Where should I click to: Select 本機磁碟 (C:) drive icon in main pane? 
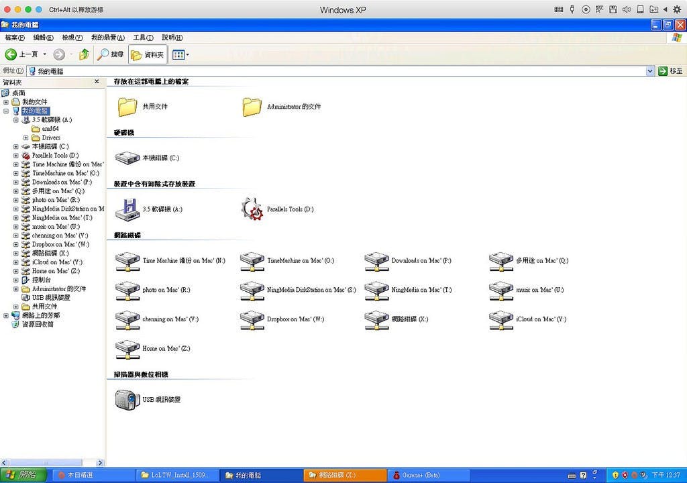point(127,158)
